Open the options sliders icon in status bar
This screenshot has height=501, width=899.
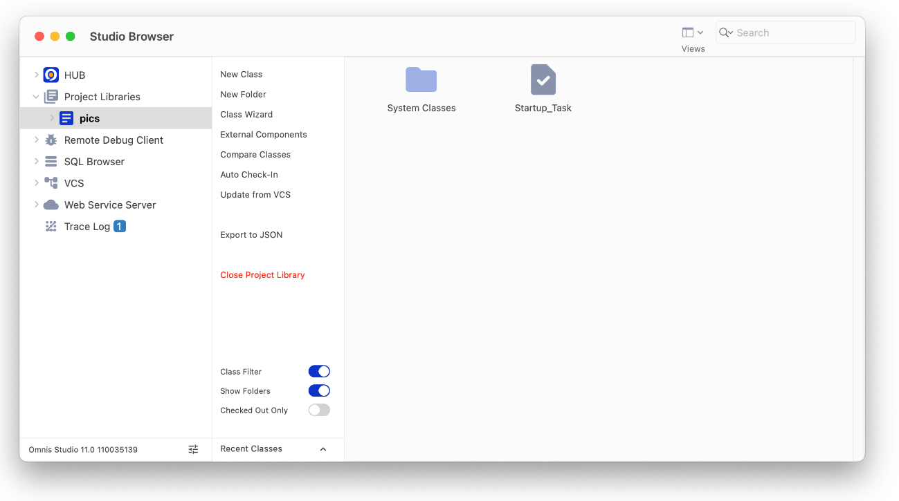(193, 449)
